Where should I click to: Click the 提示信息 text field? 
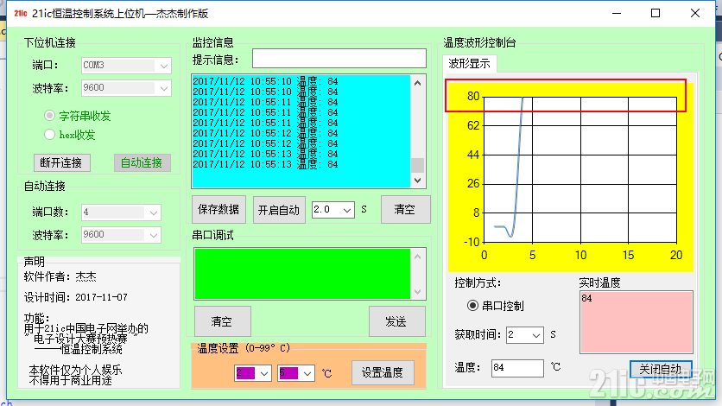[339, 59]
